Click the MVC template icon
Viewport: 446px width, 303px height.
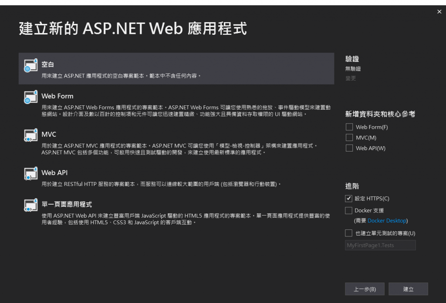click(x=31, y=135)
